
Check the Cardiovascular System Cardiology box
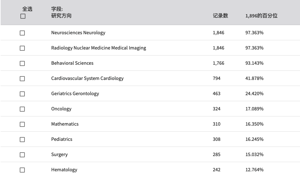point(22,79)
